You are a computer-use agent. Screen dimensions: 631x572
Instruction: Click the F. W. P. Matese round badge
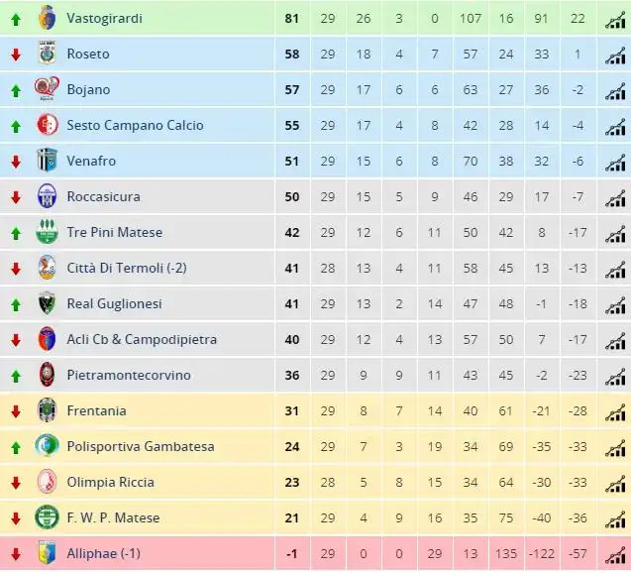(47, 517)
